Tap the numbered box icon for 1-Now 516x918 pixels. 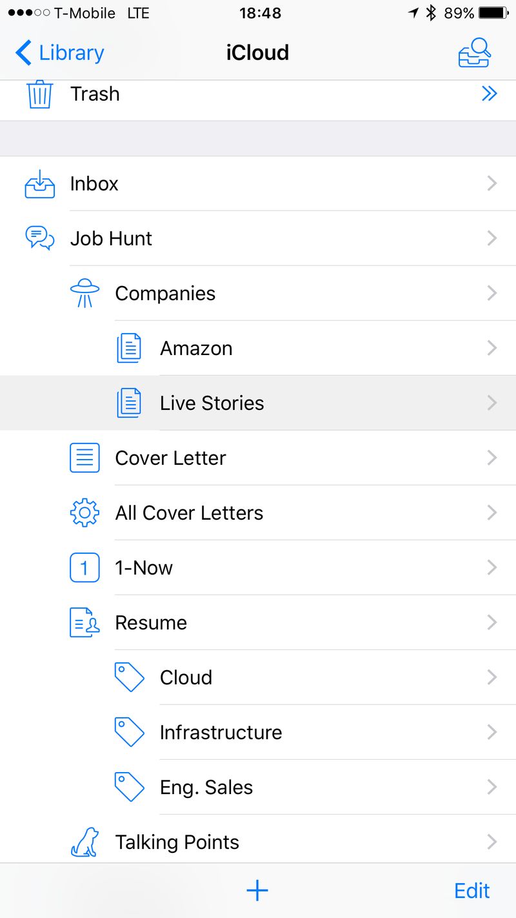coord(84,568)
